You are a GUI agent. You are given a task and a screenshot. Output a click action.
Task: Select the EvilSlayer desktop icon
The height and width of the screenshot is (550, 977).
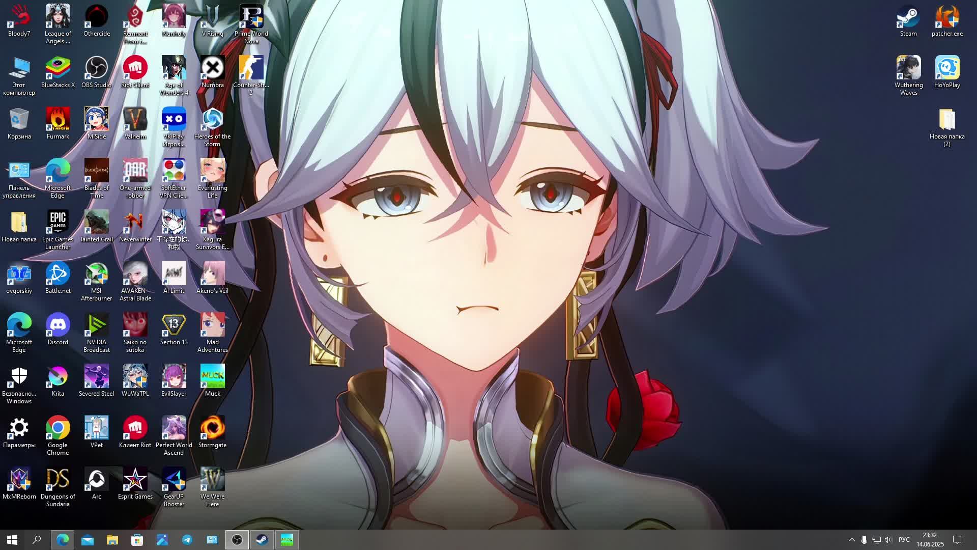point(174,381)
